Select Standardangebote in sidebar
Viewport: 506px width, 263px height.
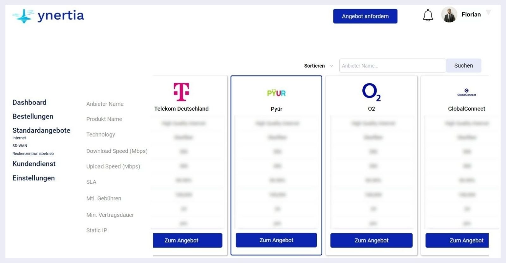coord(41,130)
